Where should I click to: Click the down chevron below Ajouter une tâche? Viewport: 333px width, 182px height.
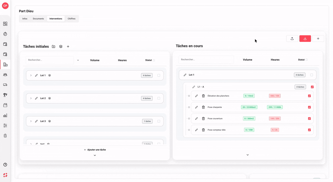(x=95, y=155)
